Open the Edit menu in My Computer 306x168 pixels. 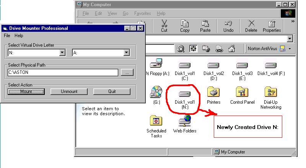click(x=98, y=13)
